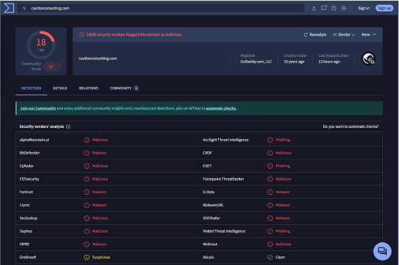Click the ESET Phishing alert icon
Image resolution: width=399 pixels, height=265 pixels.
270,166
